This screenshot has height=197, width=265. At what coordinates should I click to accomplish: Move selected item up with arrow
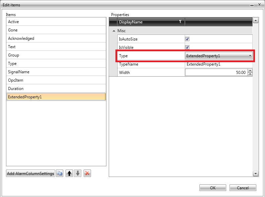pos(69,173)
